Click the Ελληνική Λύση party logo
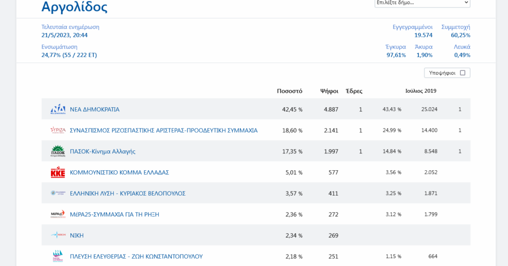 point(58,193)
